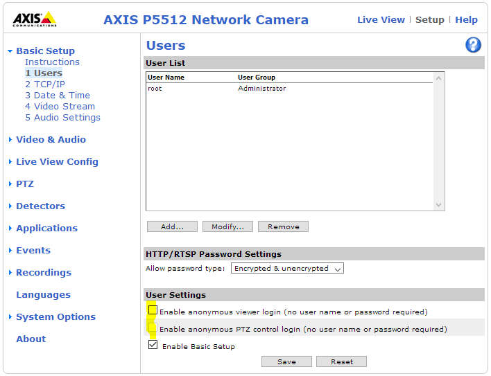This screenshot has width=491, height=376.
Task: Click the Administrator group cell for root
Action: (x=261, y=89)
